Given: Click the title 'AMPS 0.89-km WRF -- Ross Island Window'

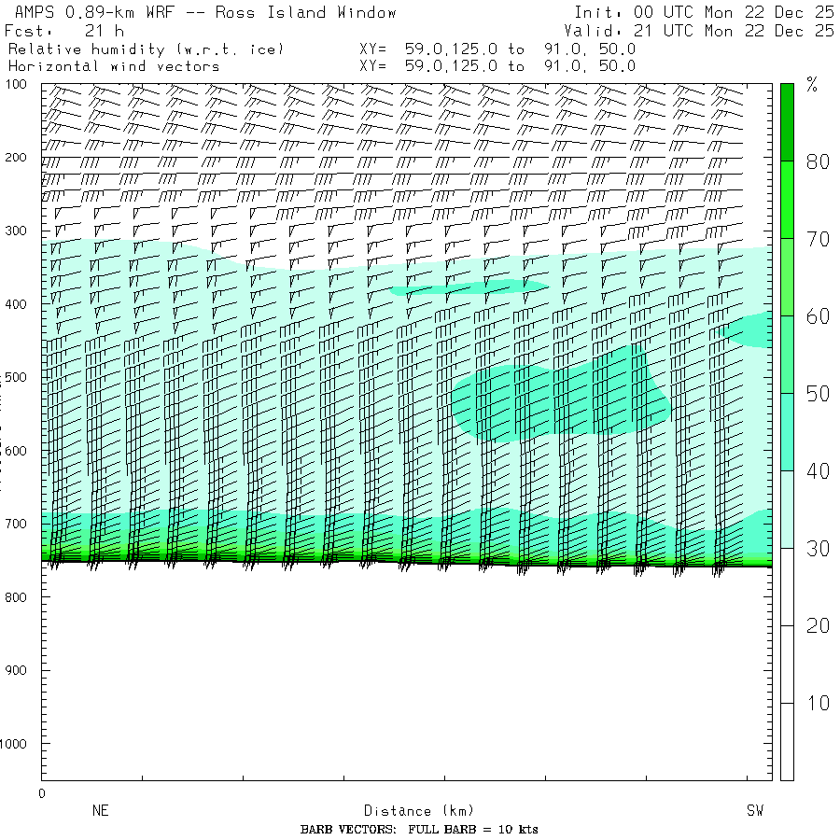Looking at the screenshot, I should point(205,12).
